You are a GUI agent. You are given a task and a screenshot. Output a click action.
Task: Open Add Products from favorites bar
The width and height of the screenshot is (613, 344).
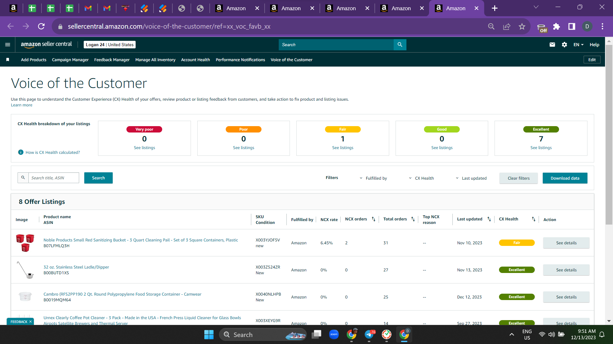(34, 60)
